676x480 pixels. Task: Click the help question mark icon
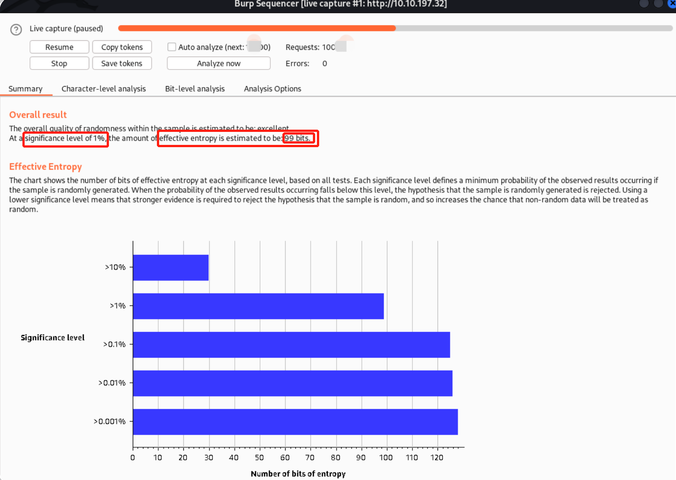pyautogui.click(x=16, y=30)
